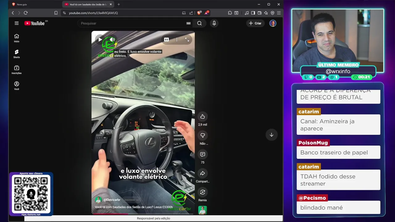Open the sound source thumbnail below Remix
The height and width of the screenshot is (222, 395).
[202, 210]
